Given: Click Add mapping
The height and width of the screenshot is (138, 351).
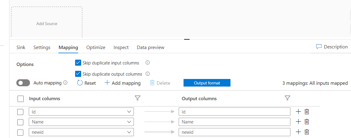Looking at the screenshot, I should point(122,83).
